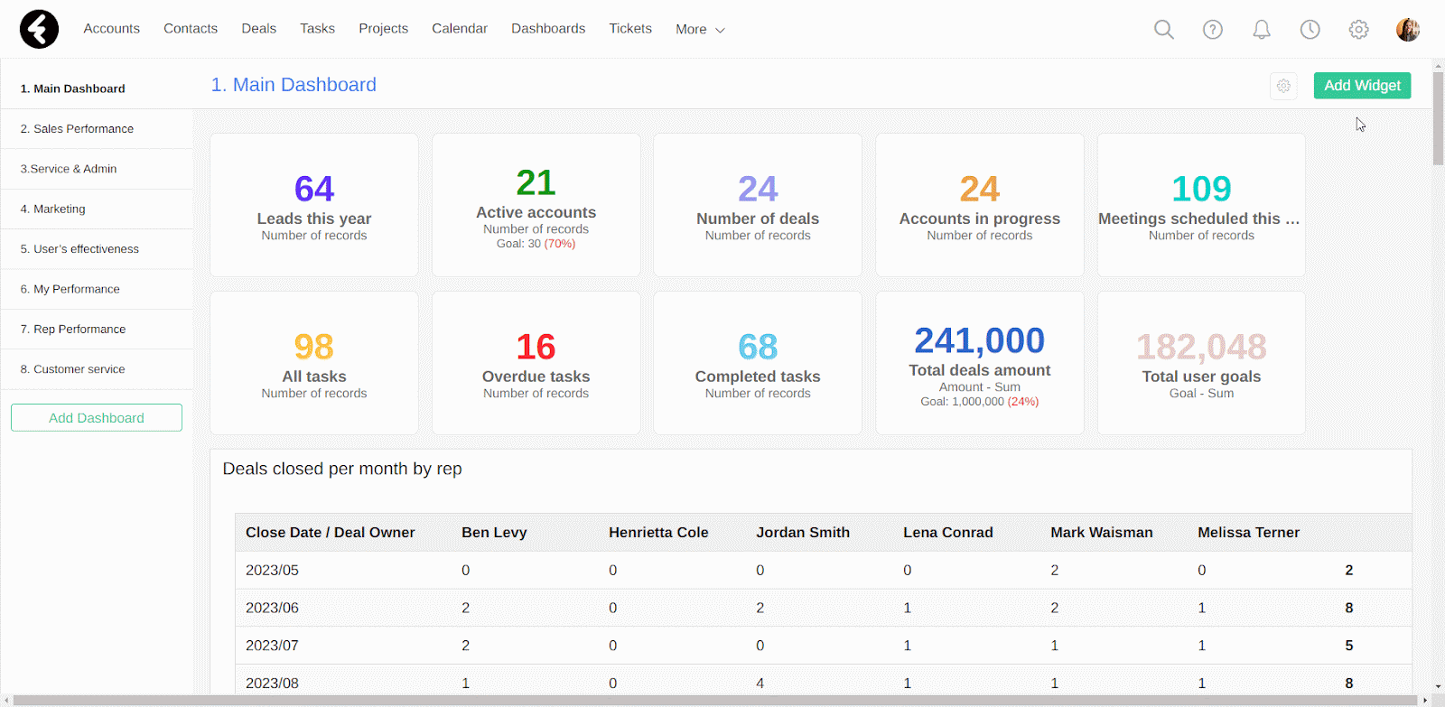1445x707 pixels.
Task: Open the Accounts in progress widget
Action: pos(980,205)
